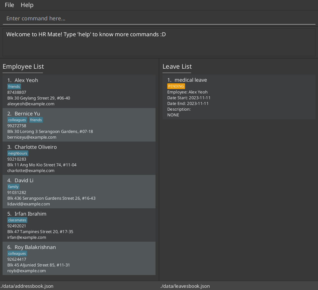Open the Help menu
The width and height of the screenshot is (318, 290).
(x=27, y=5)
